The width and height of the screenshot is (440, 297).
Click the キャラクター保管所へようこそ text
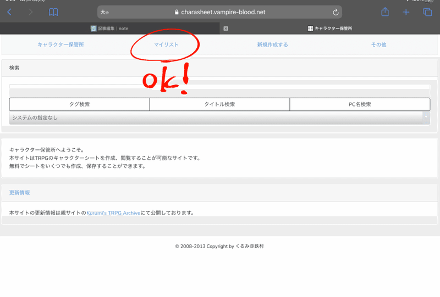click(47, 150)
